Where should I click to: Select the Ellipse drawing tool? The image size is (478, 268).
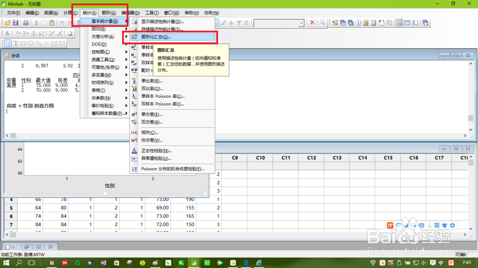tap(31, 43)
